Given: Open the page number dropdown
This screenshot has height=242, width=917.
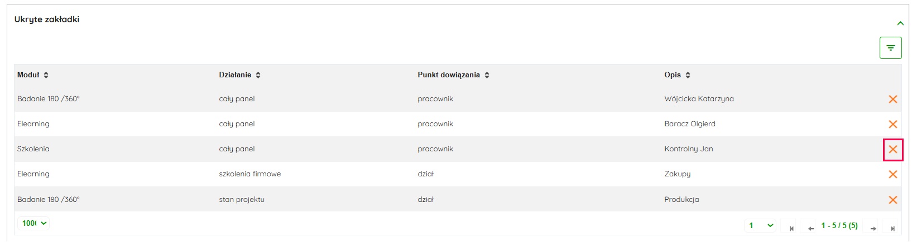Looking at the screenshot, I should pos(760,225).
